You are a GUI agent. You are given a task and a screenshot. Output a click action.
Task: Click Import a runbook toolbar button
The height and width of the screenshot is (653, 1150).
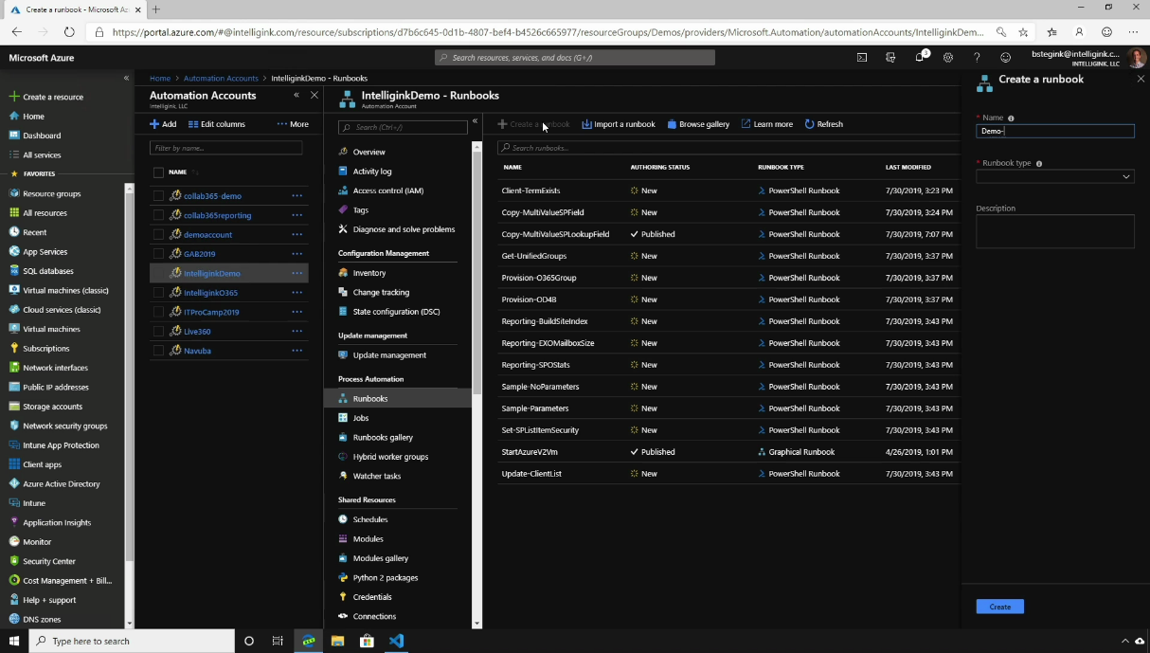click(618, 124)
